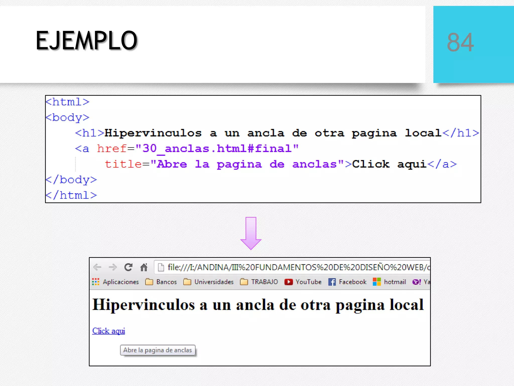514x386 pixels.
Task: Click the title attribute value 'Abre la pagina de anclas'
Action: point(247,164)
